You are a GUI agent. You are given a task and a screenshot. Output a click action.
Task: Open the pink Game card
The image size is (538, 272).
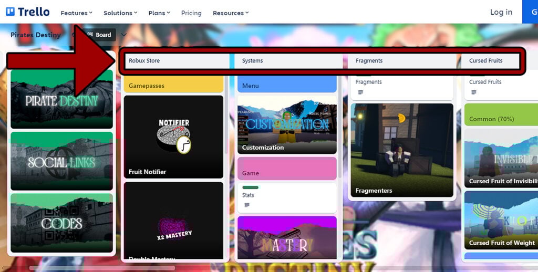pos(287,169)
